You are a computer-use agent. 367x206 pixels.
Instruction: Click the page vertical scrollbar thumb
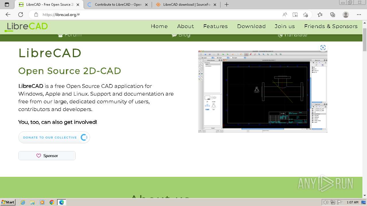coord(365,40)
